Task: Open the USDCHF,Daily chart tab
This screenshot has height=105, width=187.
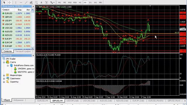Action: (x=73, y=101)
